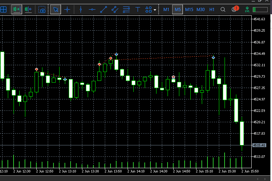
Task: Click the red arrow marker near 13:55
Action: pos(111,58)
